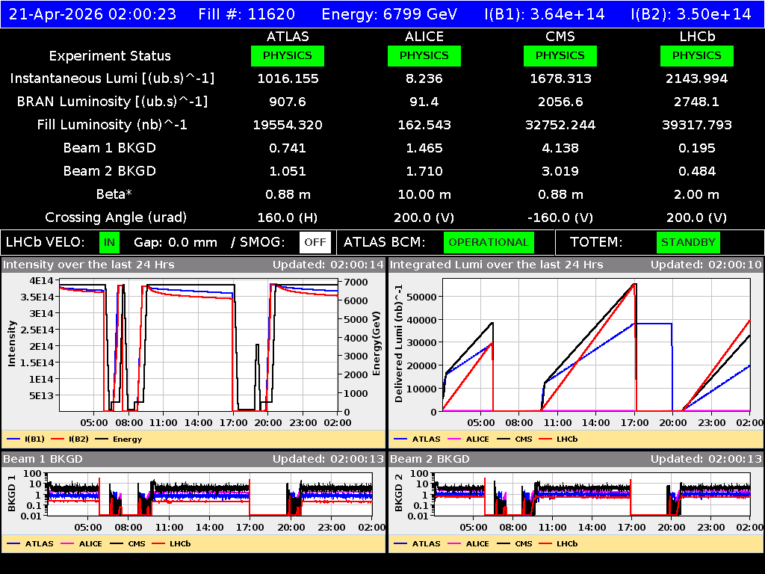Click the Beam 1 BKGD chart title
The height and width of the screenshot is (574, 765).
(x=43, y=459)
